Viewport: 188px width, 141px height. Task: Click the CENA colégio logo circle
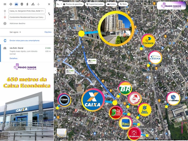click(64, 100)
